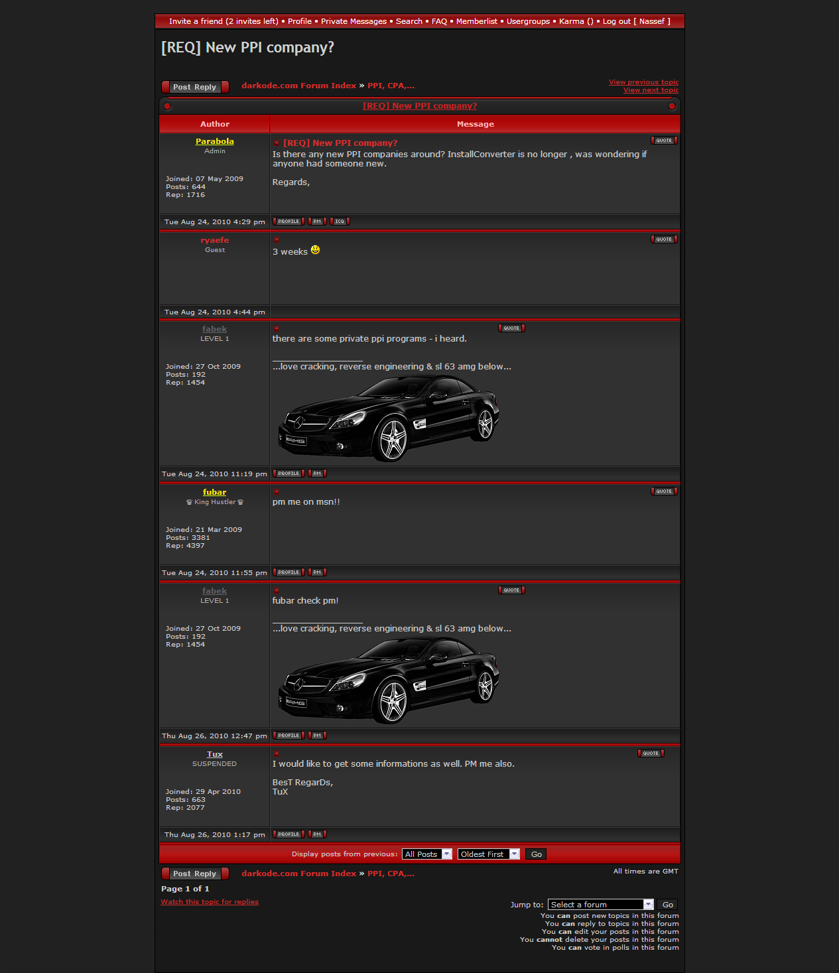Go to Memberlist in top navigation
Viewport: 839px width, 973px height.
coord(476,21)
